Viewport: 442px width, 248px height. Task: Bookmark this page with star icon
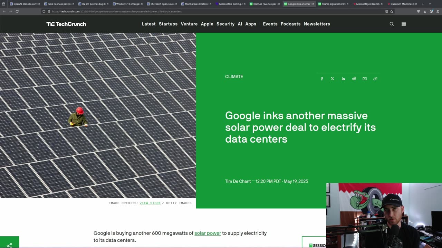click(x=392, y=11)
